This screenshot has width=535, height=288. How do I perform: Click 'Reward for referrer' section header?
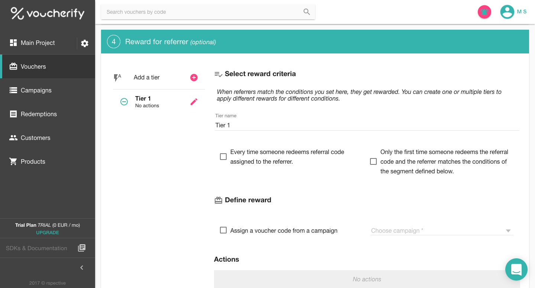coord(315,42)
